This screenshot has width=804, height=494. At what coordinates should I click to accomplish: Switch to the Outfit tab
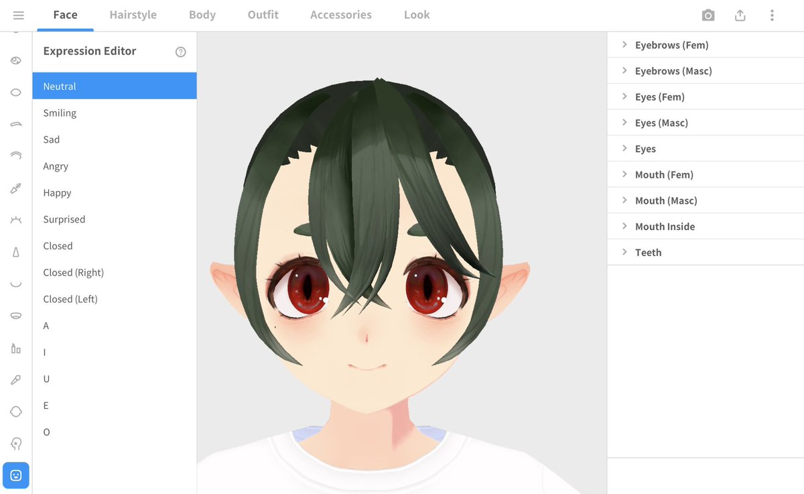click(x=263, y=15)
